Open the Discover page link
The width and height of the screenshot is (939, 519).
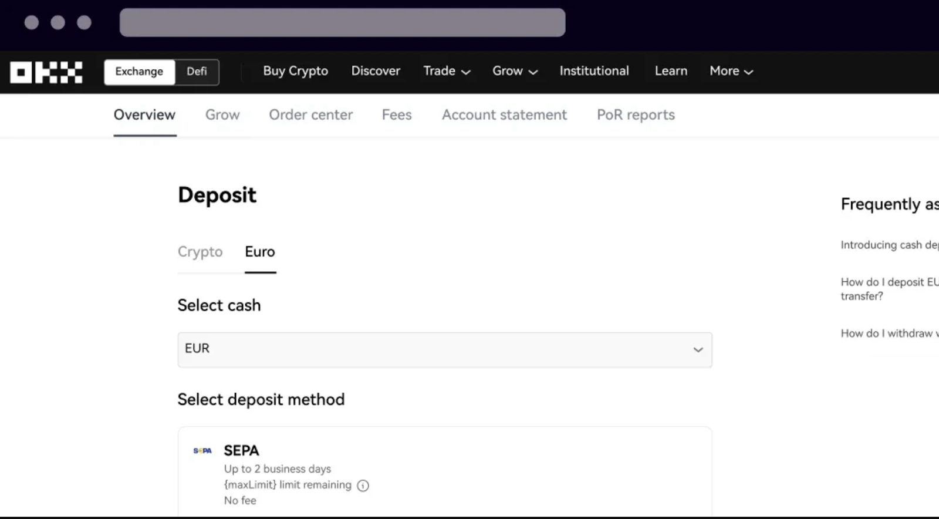coord(376,71)
